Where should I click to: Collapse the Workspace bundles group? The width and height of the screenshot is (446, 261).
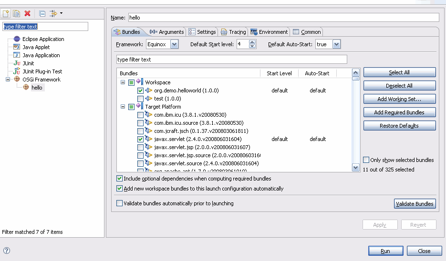123,82
